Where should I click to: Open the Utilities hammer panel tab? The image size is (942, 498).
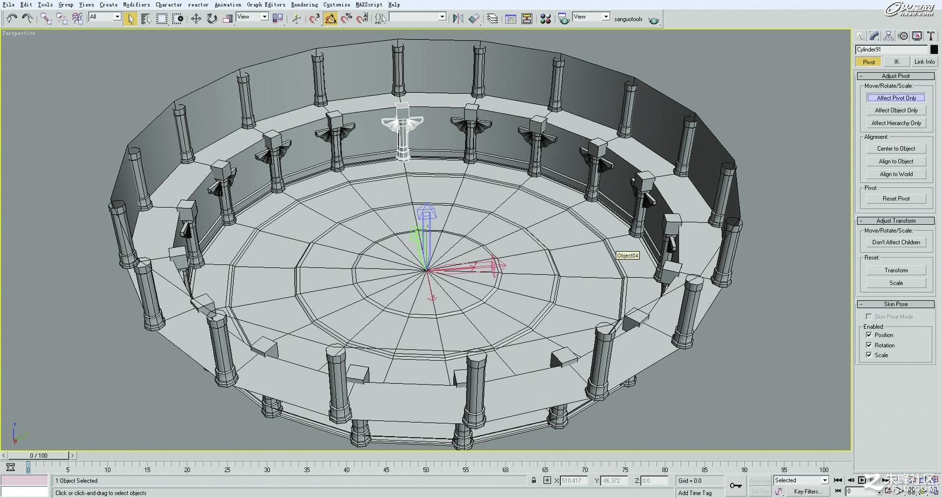click(930, 36)
